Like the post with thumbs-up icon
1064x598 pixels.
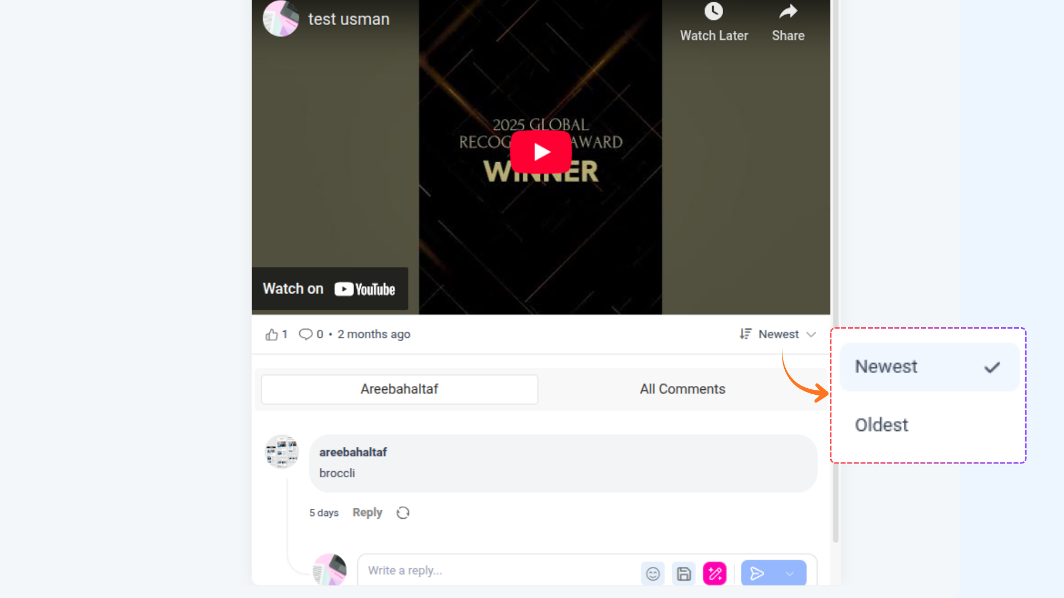[272, 334]
